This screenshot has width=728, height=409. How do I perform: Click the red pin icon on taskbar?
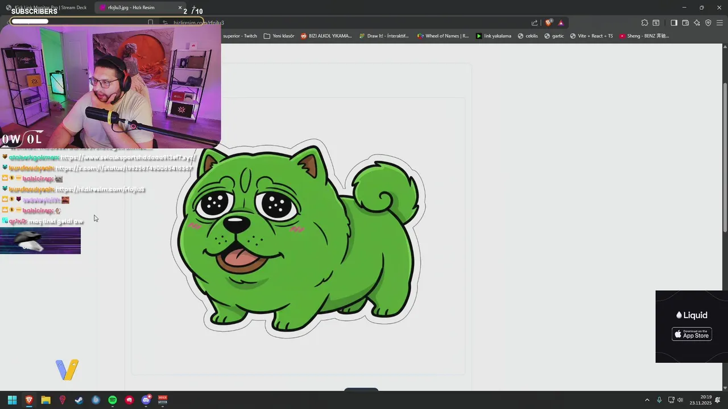coord(63,400)
